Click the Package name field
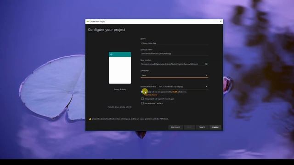Image resolution: width=294 pixels, height=165 pixels. (x=174, y=54)
